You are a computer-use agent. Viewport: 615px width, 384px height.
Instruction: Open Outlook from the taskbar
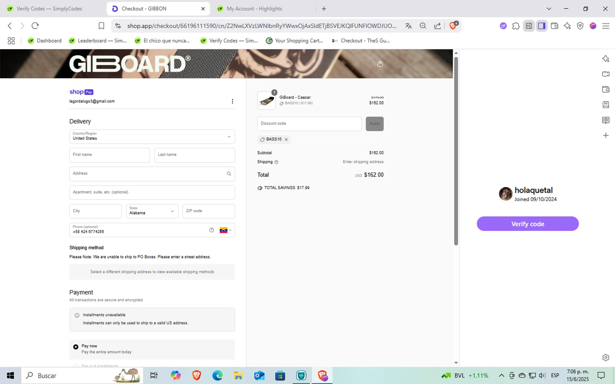pos(259,375)
